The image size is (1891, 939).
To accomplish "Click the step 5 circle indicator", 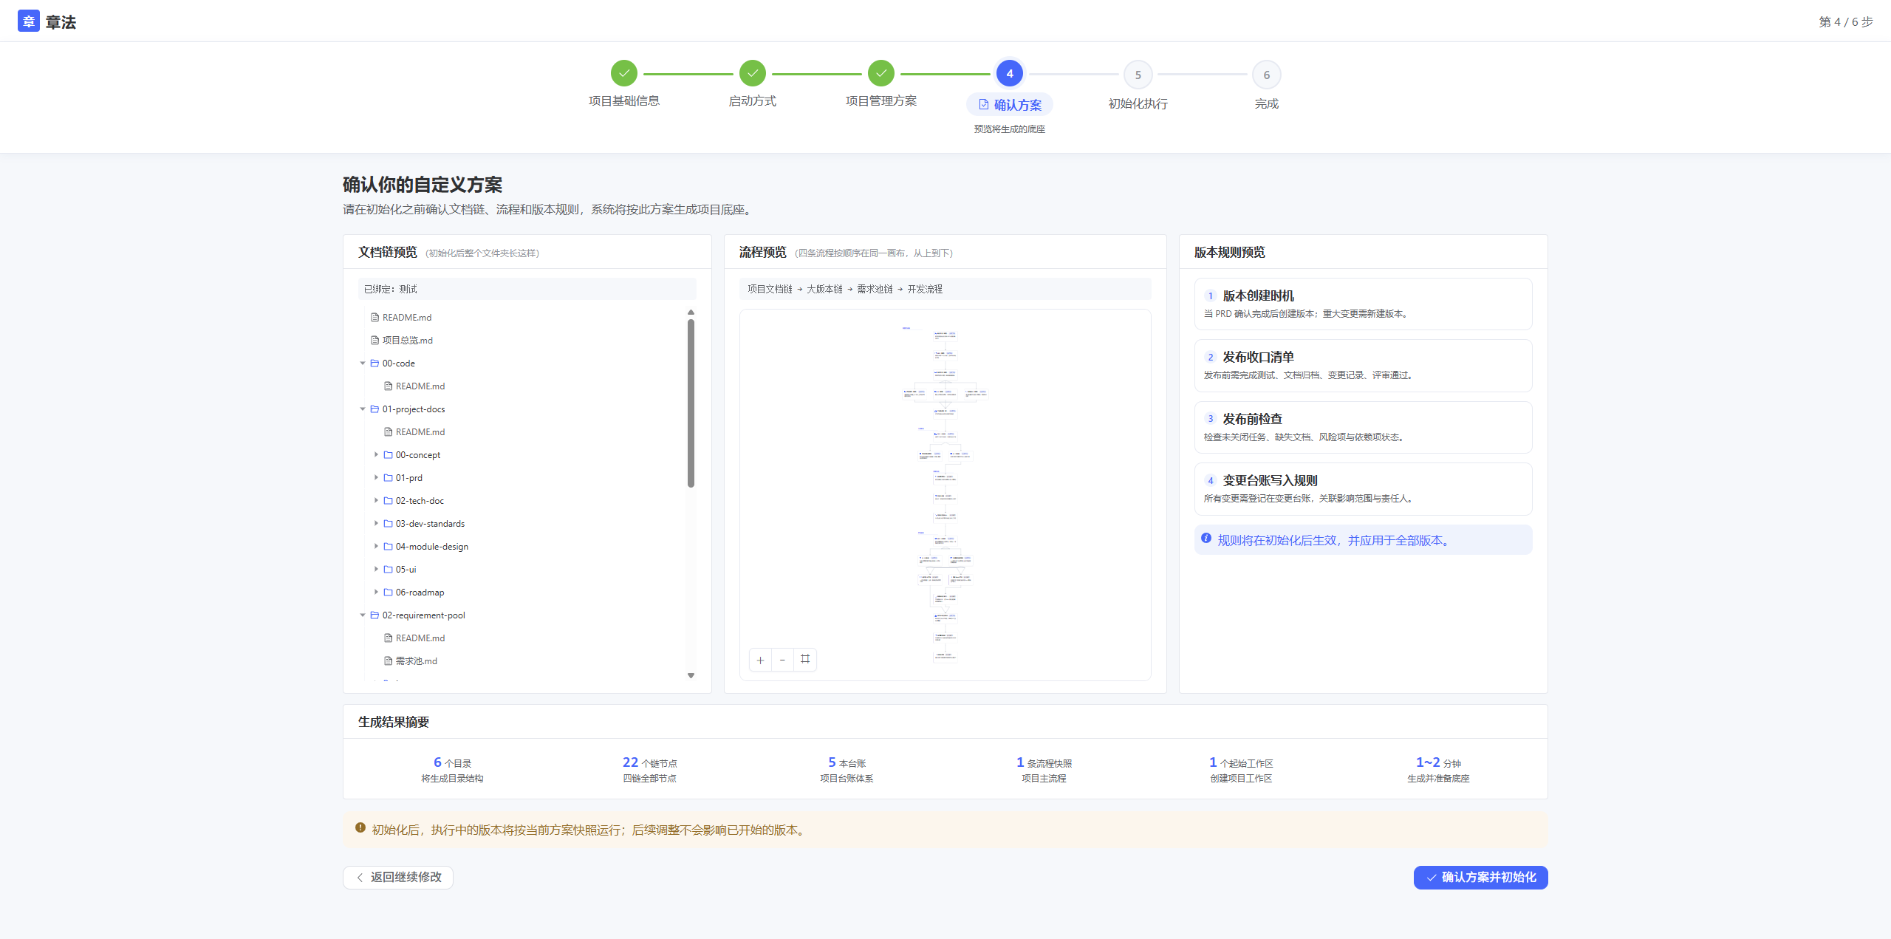I will 1138,75.
